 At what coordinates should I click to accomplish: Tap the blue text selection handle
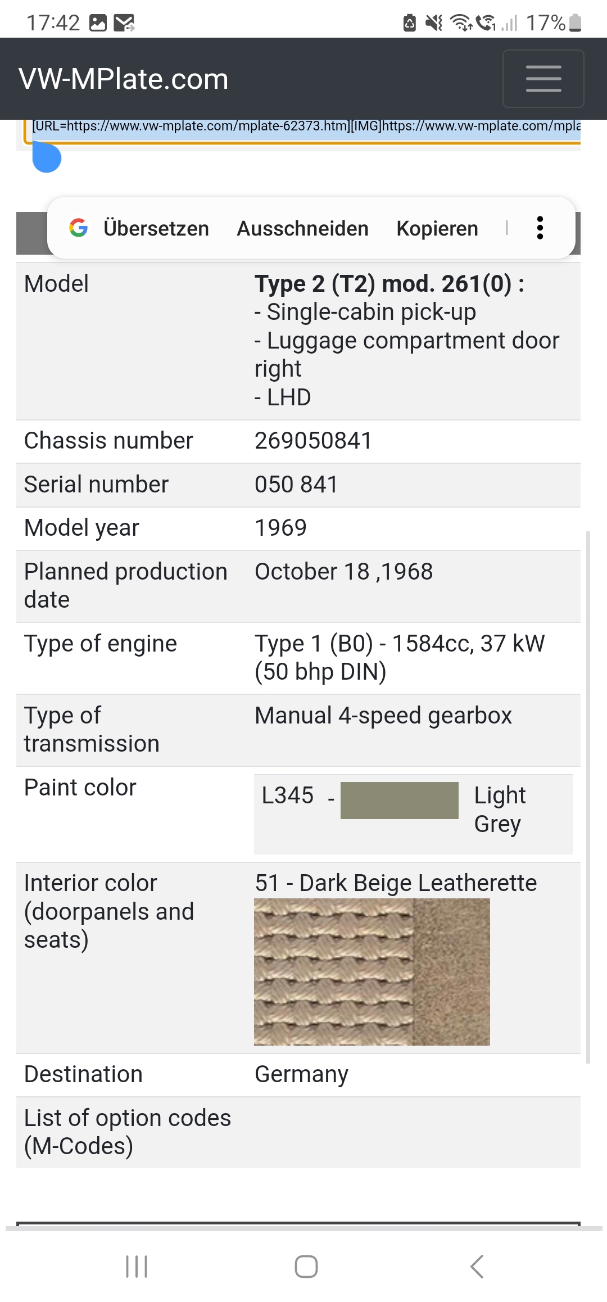[x=47, y=158]
